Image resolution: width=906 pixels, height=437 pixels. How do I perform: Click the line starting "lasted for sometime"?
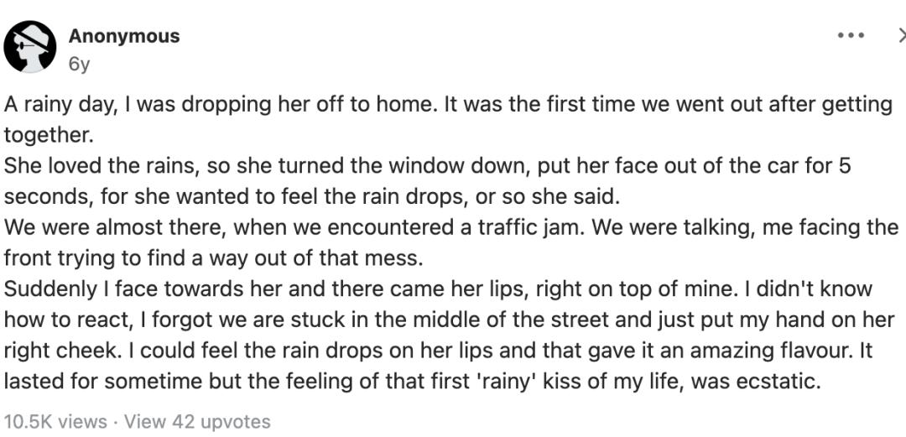(x=411, y=381)
